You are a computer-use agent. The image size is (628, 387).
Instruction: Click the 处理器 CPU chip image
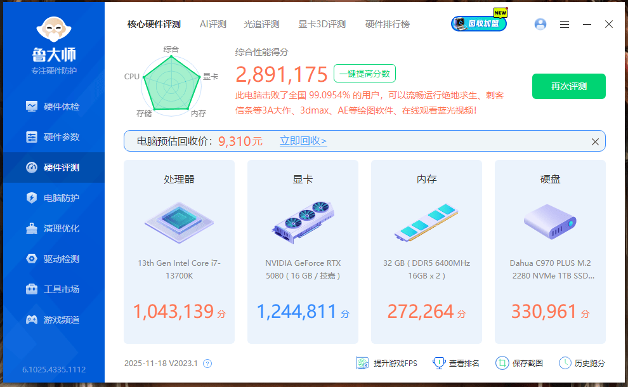click(179, 222)
